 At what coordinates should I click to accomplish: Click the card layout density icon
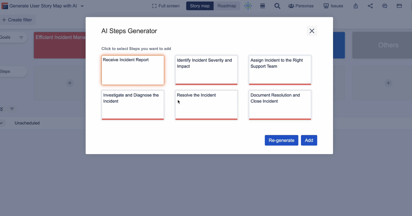click(262, 6)
